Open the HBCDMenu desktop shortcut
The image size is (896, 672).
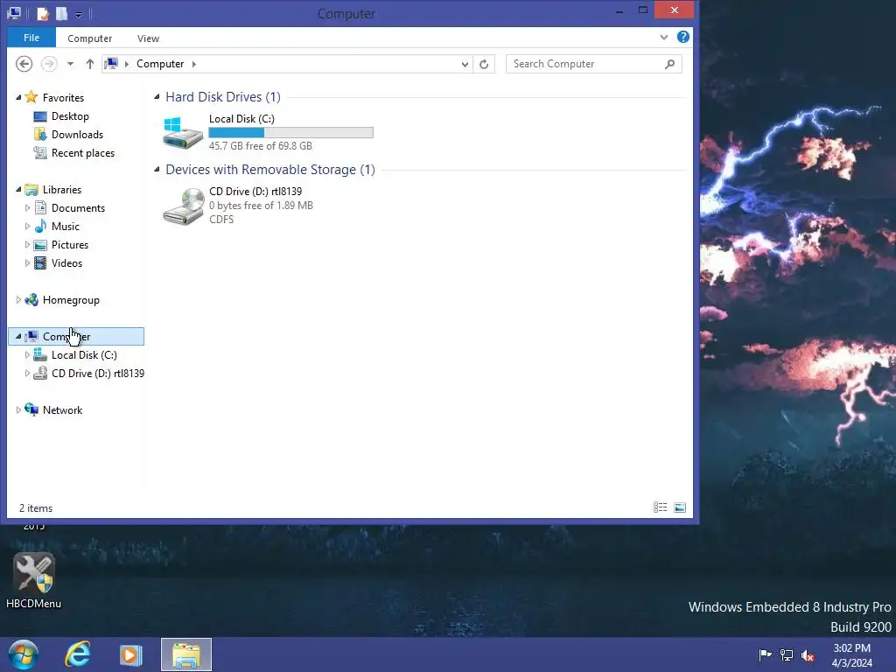[34, 580]
